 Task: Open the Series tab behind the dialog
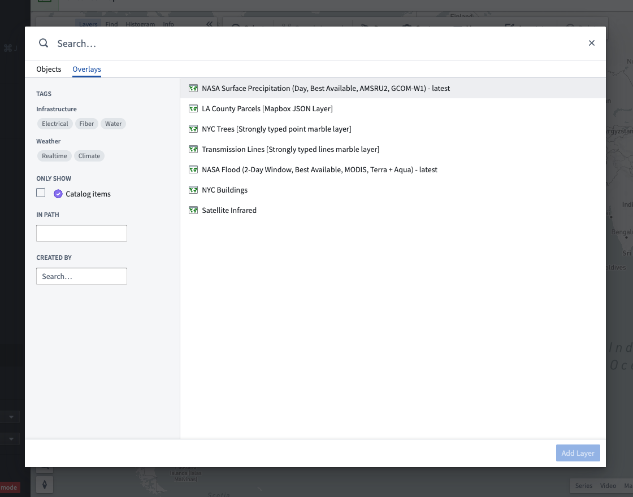tap(584, 486)
